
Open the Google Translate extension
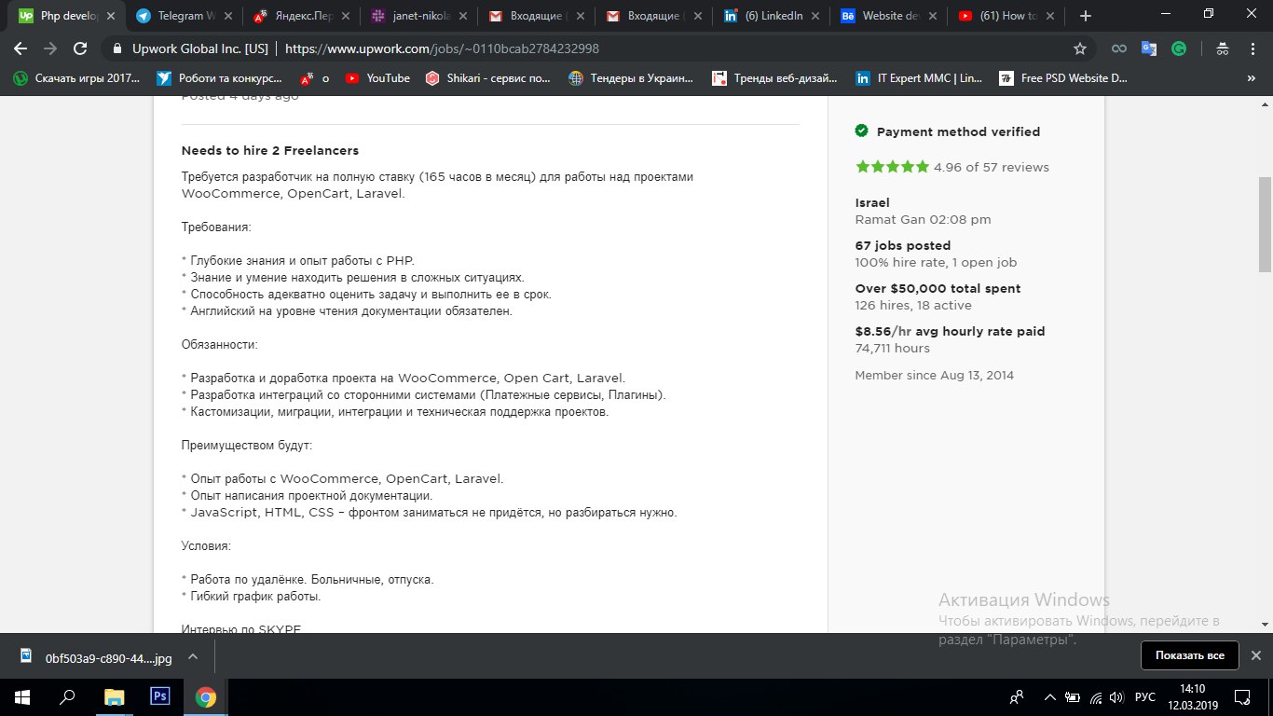[1149, 48]
